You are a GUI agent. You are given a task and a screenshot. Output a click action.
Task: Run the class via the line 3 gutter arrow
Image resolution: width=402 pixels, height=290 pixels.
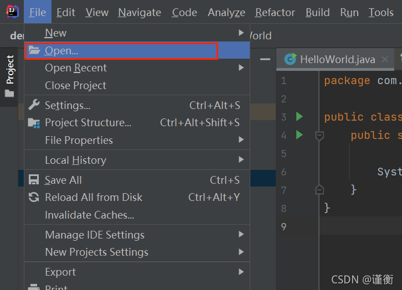[x=300, y=117]
